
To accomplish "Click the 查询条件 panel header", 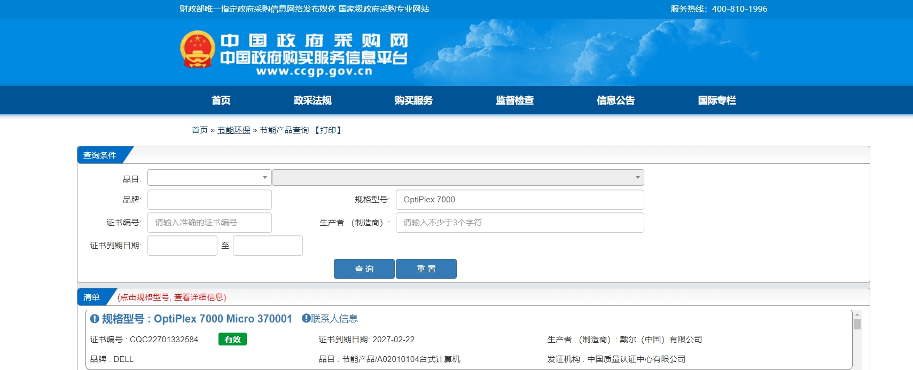I will pos(100,155).
